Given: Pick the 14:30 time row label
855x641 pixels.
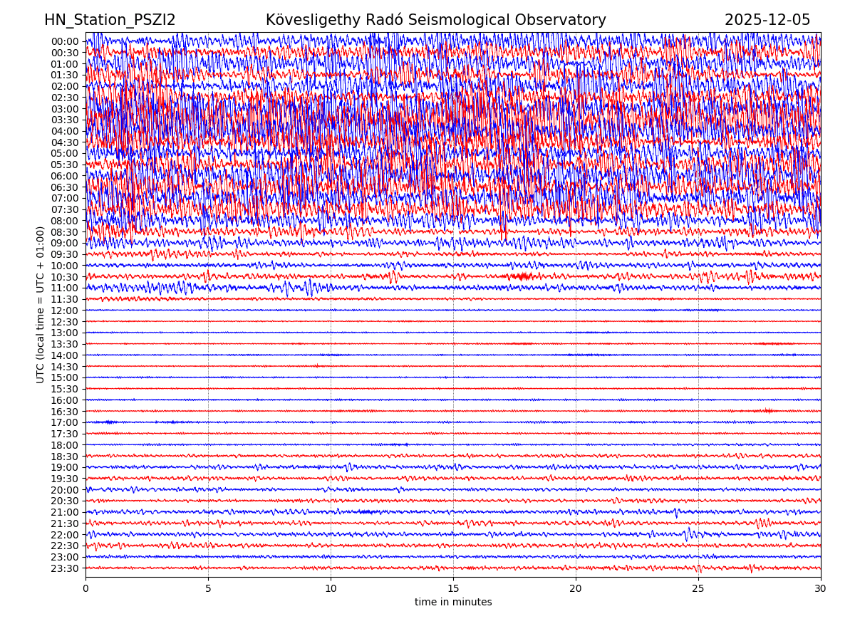Looking at the screenshot, I should coord(64,367).
